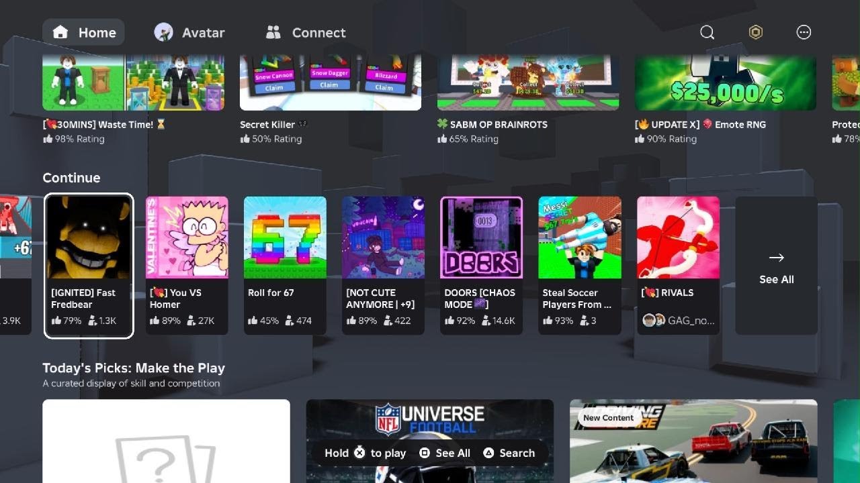
Task: Click the Avatar profile picture icon
Action: [x=163, y=32]
